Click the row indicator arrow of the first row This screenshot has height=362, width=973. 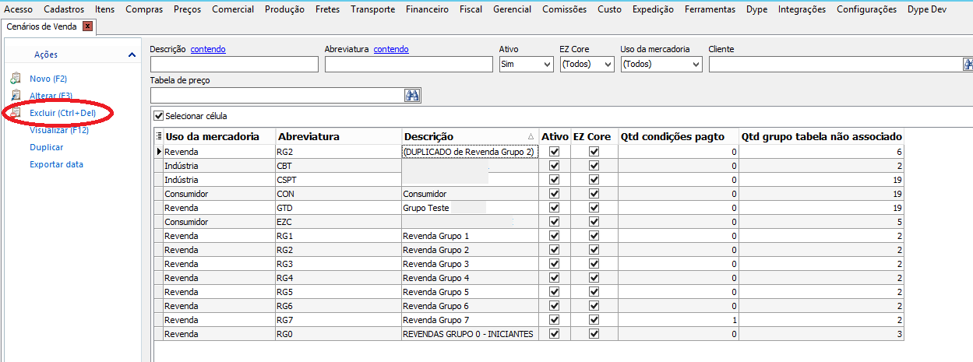(159, 152)
